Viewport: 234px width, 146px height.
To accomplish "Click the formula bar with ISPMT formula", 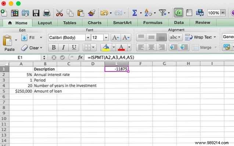I will pos(159,57).
